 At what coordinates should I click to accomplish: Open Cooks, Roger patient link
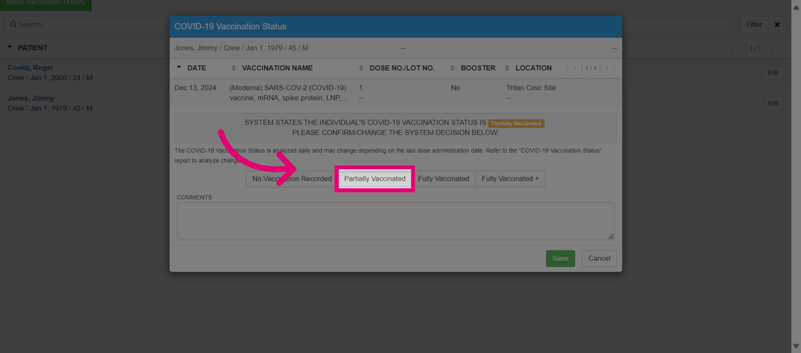pos(30,67)
